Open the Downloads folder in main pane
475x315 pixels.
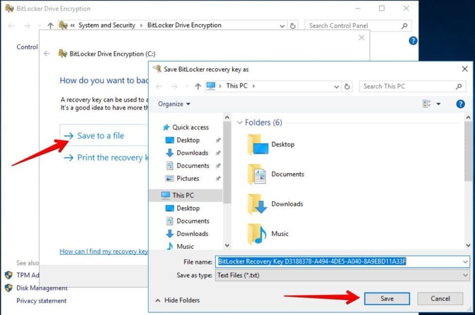[x=257, y=204]
